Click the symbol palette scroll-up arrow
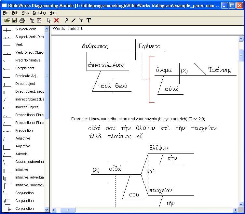Image resolution: width=245 pixels, height=214 pixels. [47, 29]
